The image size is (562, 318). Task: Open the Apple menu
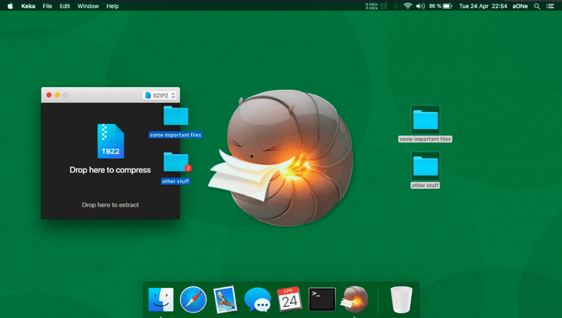coord(10,6)
